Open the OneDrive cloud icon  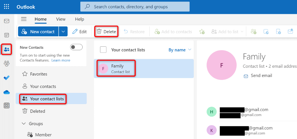[x=6, y=92]
